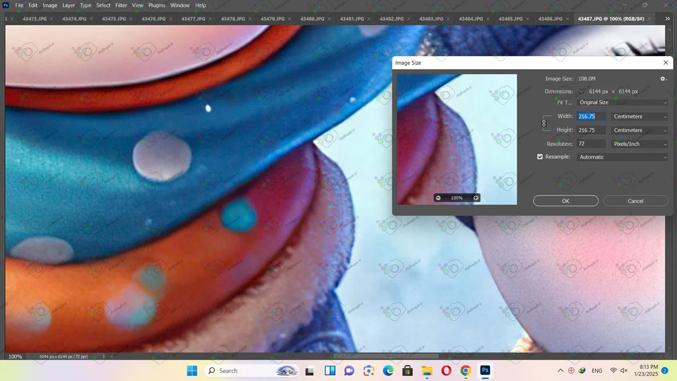This screenshot has height=381, width=677.
Task: Open the Image Size gear settings menu
Action: coord(663,79)
